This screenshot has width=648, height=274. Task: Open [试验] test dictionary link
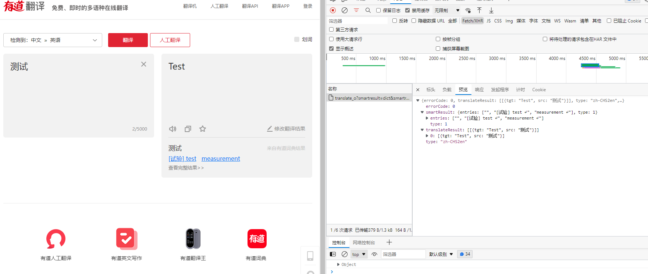[182, 159]
